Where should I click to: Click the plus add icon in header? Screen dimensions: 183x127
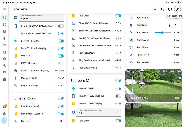[x=155, y=9]
